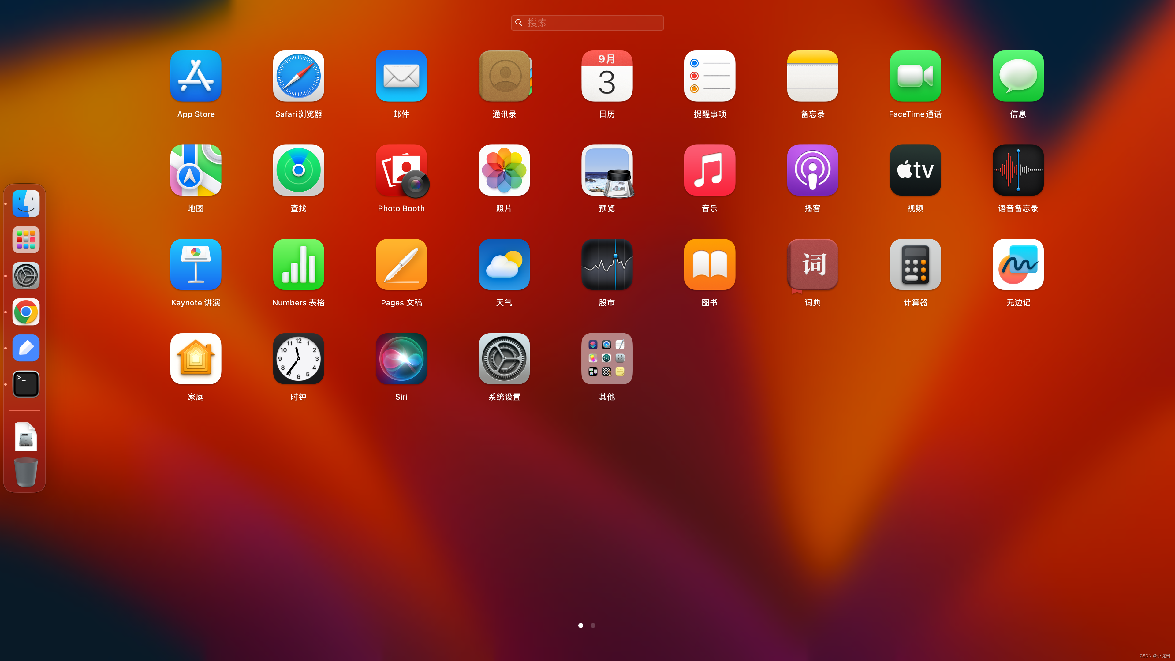Screen dimensions: 1175x661
Task: Select the first Launchpad page dot
Action: click(x=581, y=626)
